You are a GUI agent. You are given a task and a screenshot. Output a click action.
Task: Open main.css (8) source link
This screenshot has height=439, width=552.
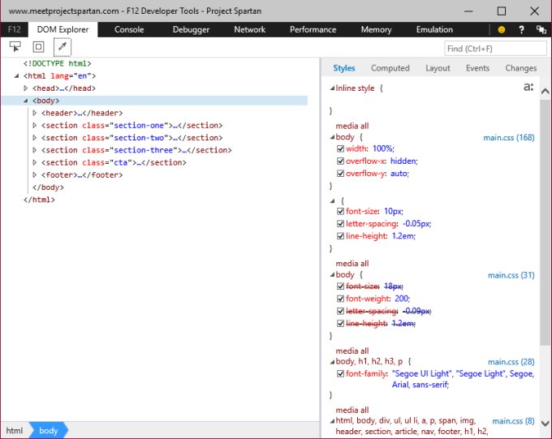click(x=513, y=421)
